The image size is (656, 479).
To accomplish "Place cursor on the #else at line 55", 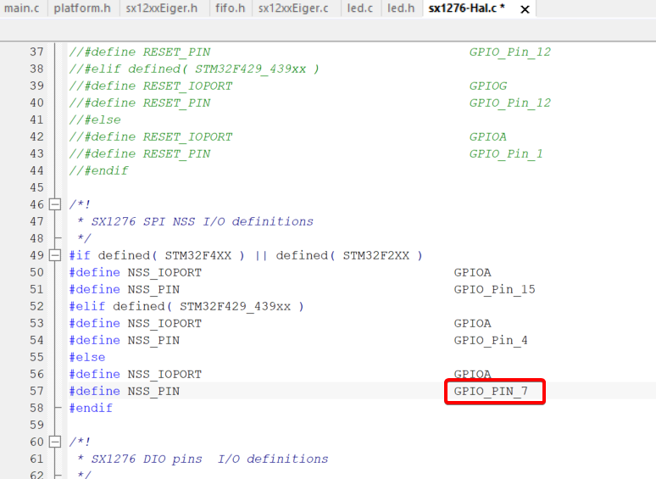I will 86,357.
